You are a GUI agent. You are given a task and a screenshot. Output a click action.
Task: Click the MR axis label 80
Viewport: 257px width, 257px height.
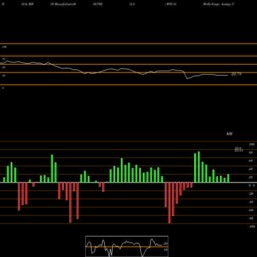tap(250, 153)
